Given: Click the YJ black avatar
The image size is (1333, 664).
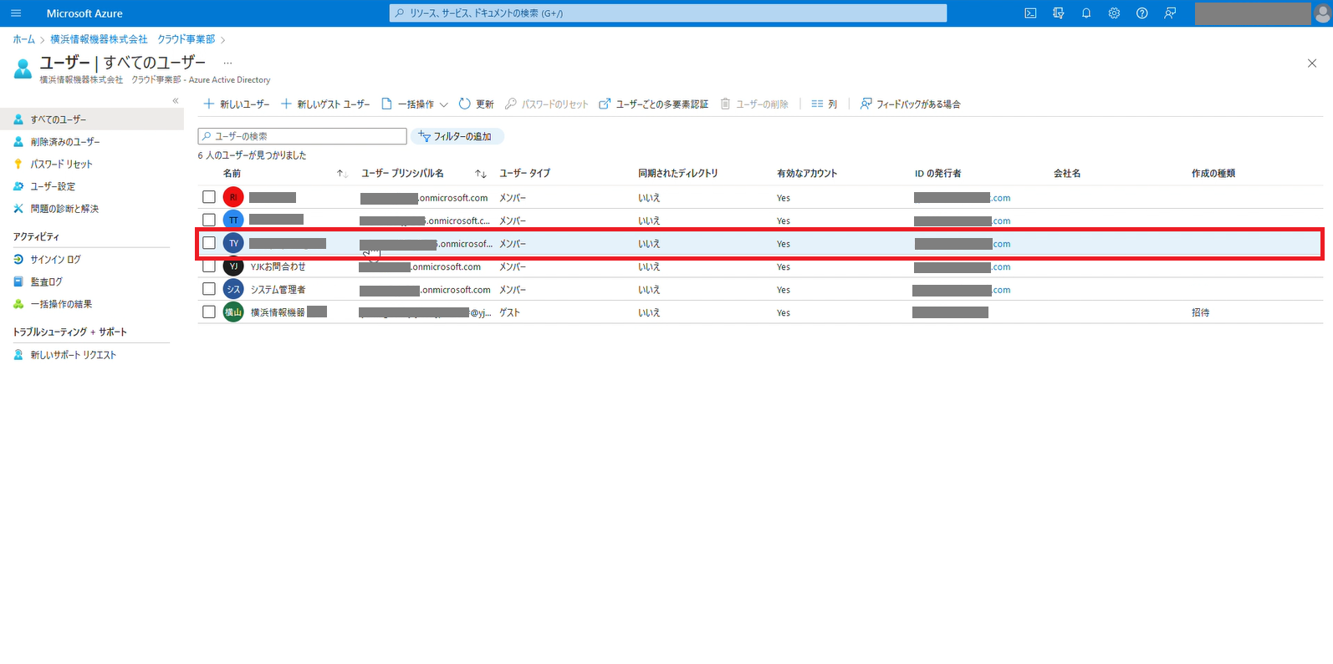Looking at the screenshot, I should click(x=233, y=266).
